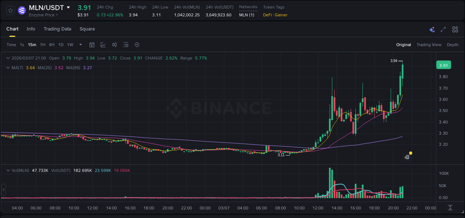Viewport: 465px width, 218px height.
Task: Toggle the OHLC info row chevron
Action: coord(8,58)
